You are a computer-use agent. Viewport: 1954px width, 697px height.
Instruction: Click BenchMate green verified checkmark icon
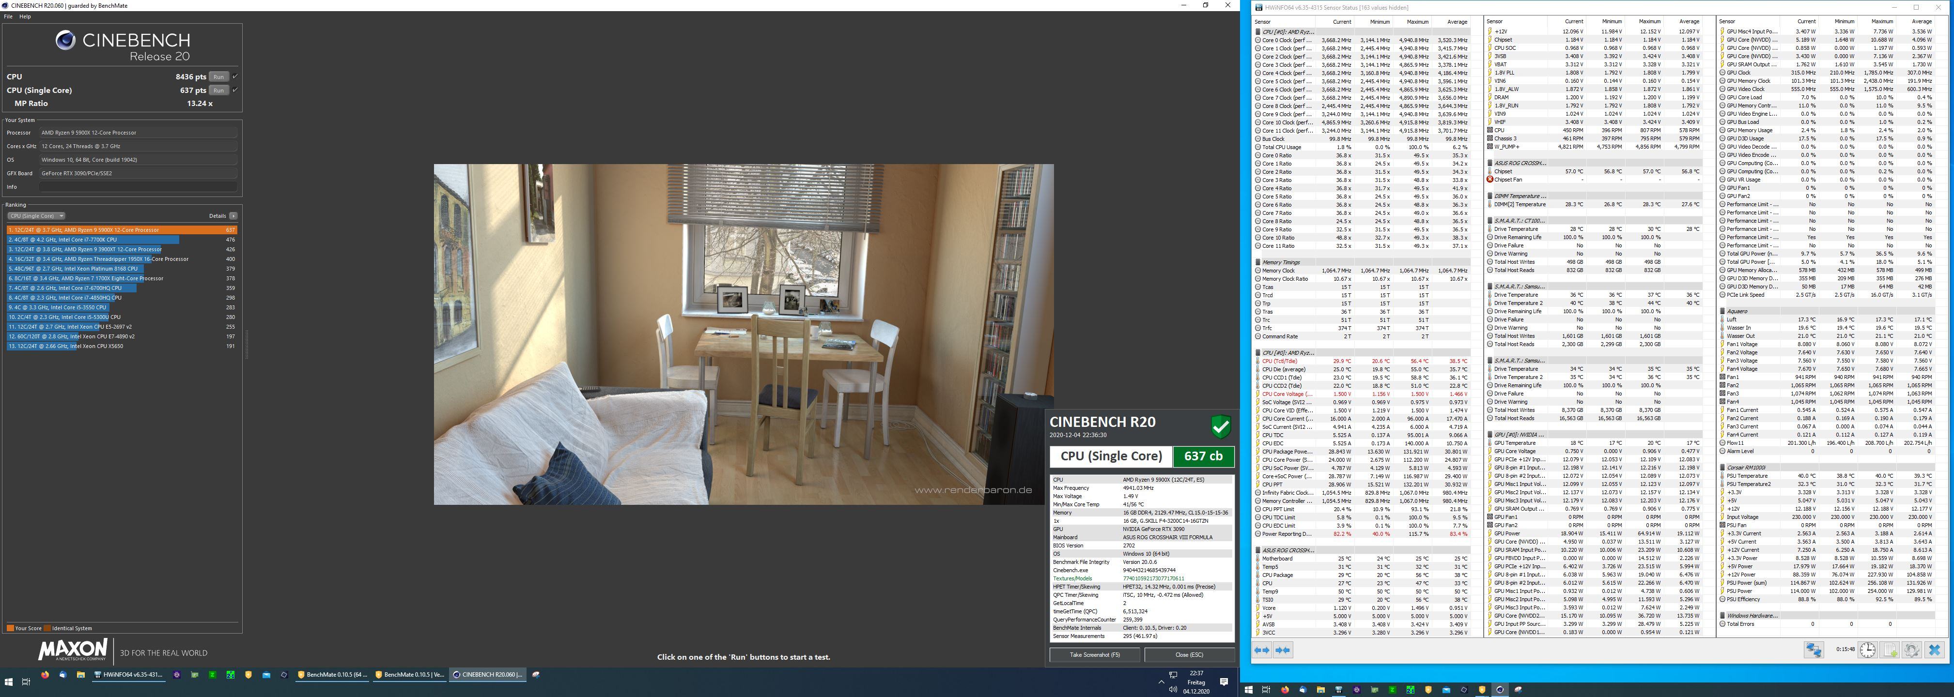pyautogui.click(x=1221, y=427)
